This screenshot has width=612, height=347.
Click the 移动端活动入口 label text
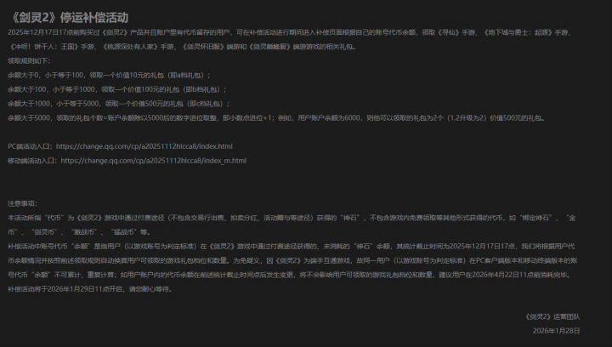pos(33,161)
